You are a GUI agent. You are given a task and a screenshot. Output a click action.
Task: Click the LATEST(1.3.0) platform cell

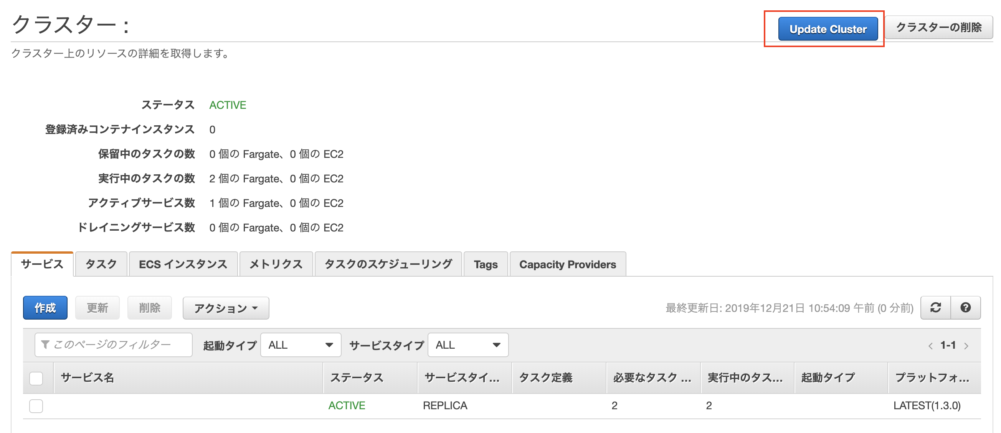(927, 406)
